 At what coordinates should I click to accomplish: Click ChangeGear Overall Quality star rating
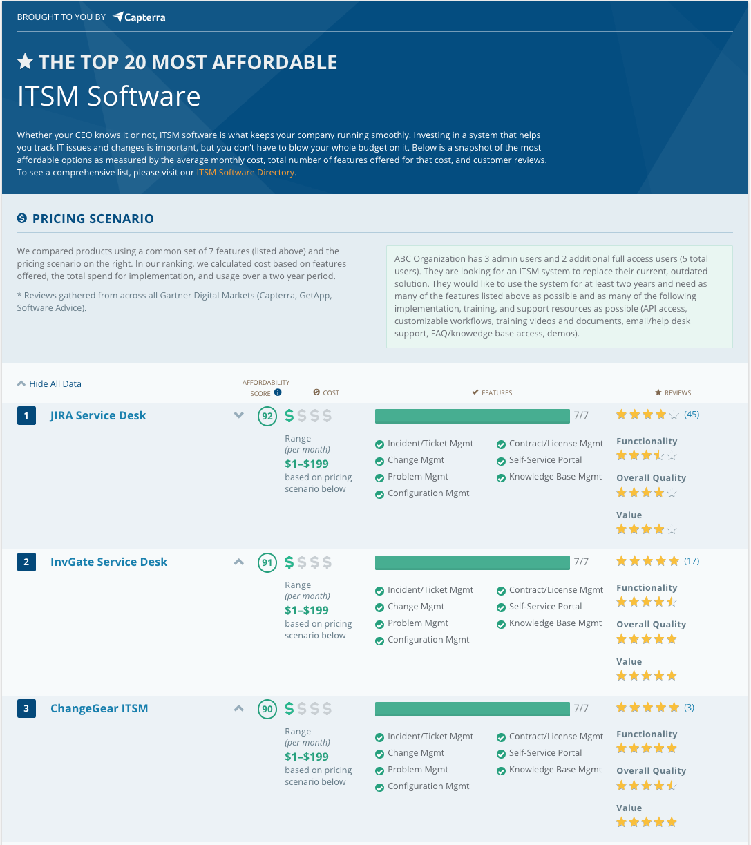pyautogui.click(x=647, y=786)
